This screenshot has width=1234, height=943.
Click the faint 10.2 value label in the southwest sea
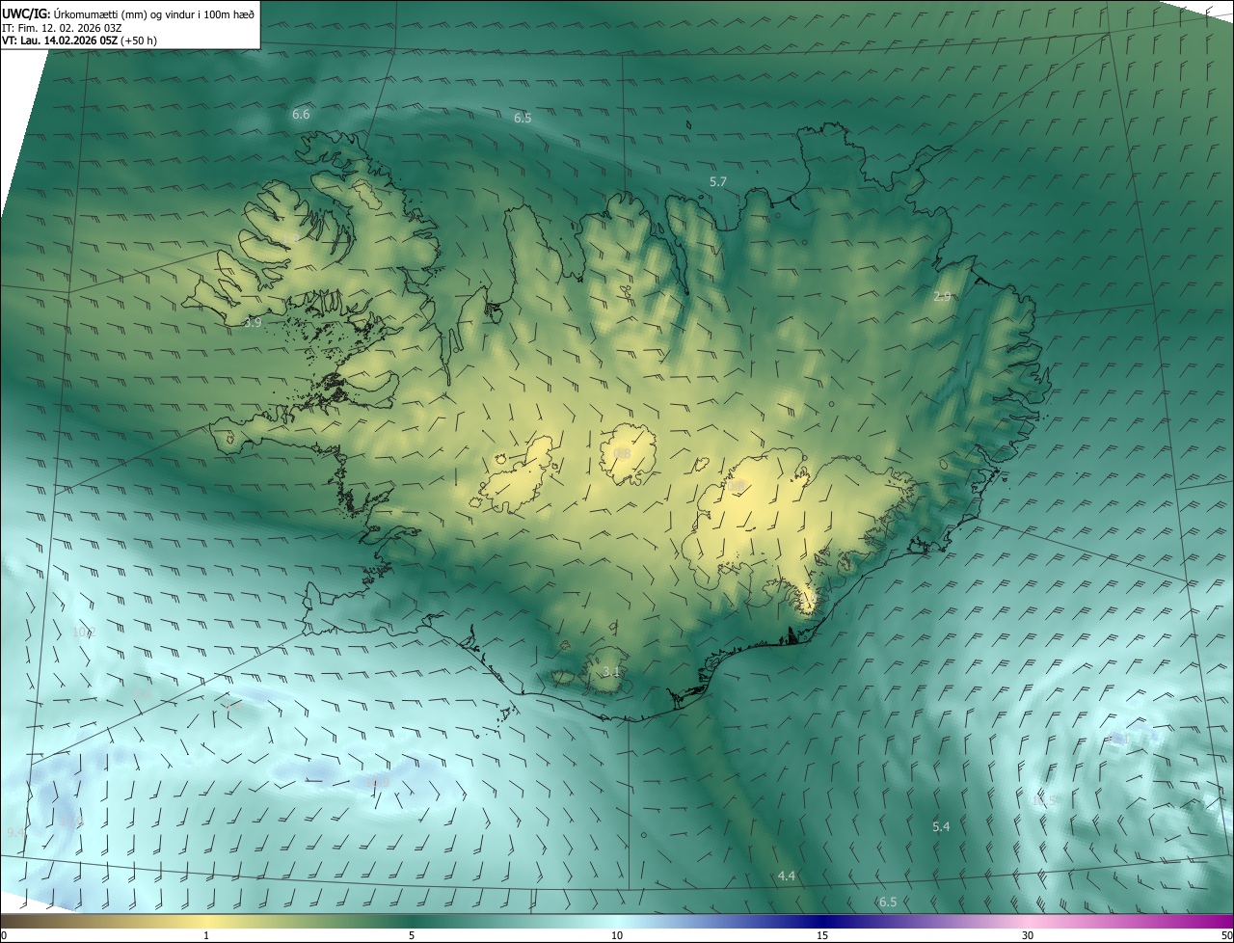pos(84,633)
